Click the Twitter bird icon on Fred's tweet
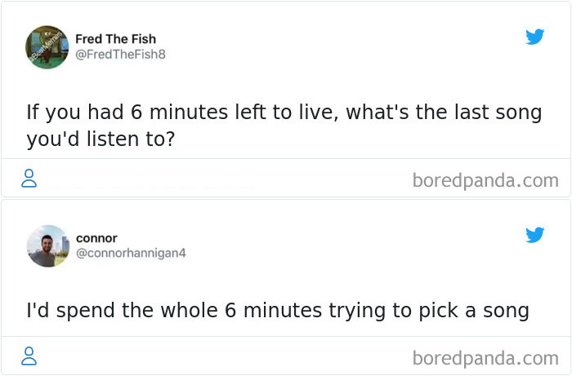The image size is (572, 376). pyautogui.click(x=534, y=37)
